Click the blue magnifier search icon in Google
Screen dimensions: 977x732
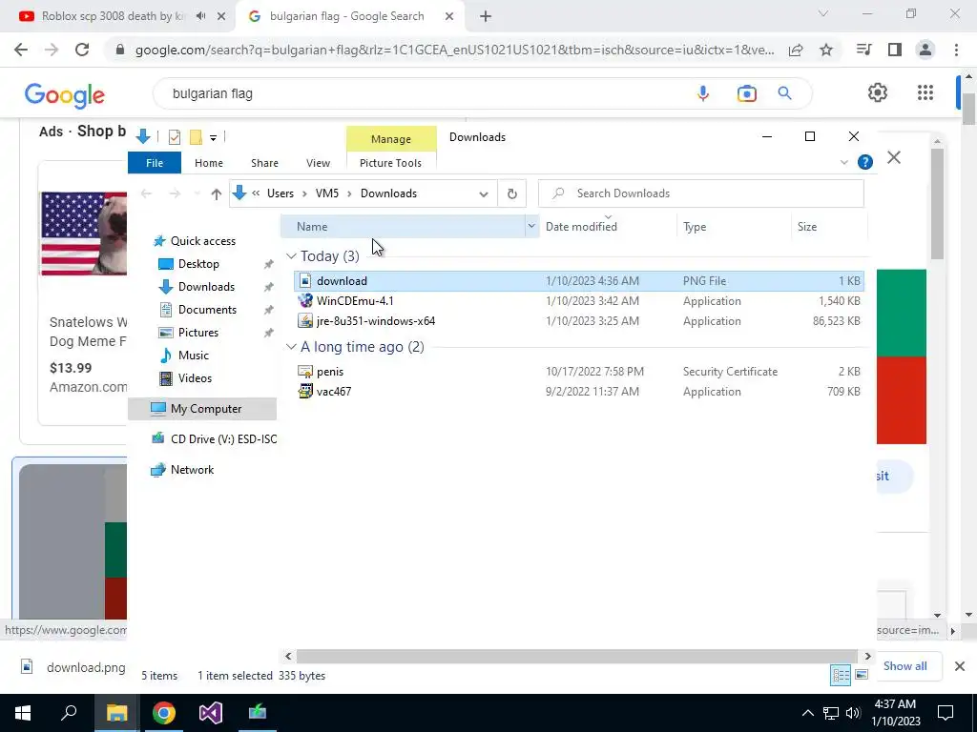pos(784,93)
